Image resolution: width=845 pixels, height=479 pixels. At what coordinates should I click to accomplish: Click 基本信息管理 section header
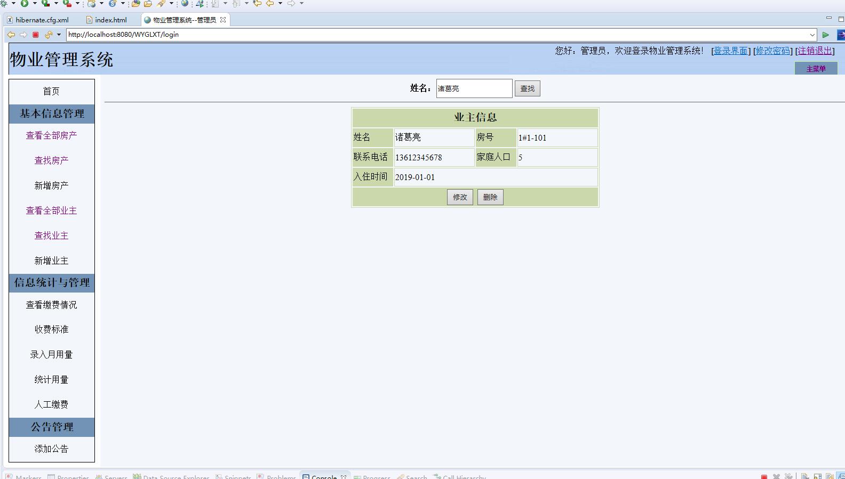click(52, 113)
